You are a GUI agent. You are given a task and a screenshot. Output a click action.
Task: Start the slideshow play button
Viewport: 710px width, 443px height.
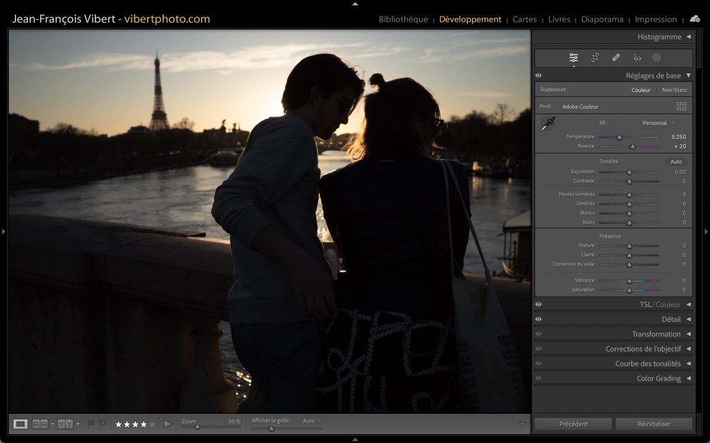167,424
